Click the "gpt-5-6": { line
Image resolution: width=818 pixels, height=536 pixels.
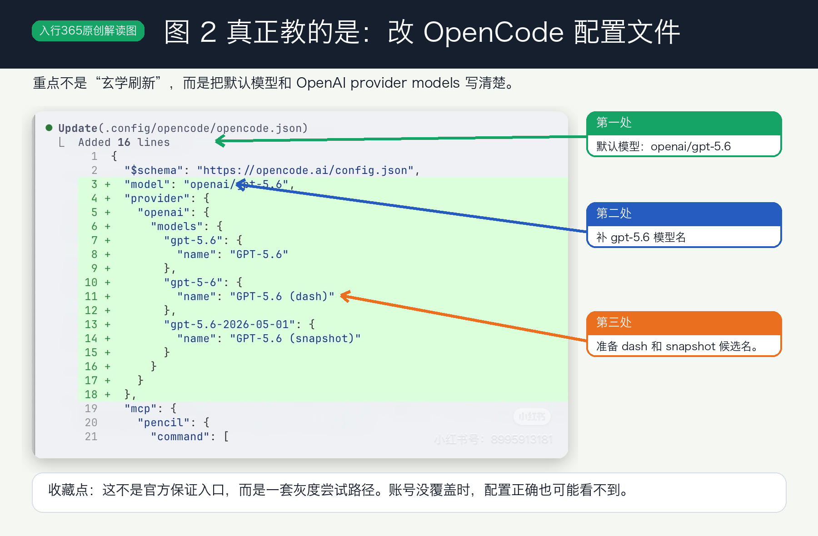[x=203, y=283]
